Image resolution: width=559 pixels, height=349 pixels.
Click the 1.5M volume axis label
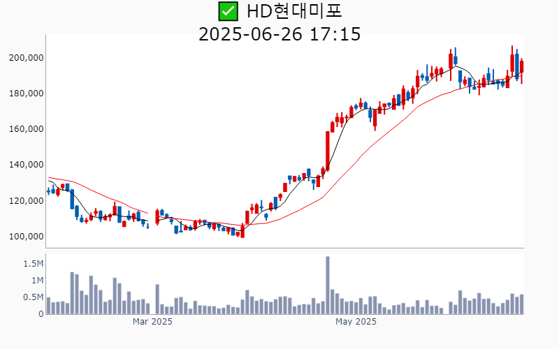pyautogui.click(x=33, y=264)
